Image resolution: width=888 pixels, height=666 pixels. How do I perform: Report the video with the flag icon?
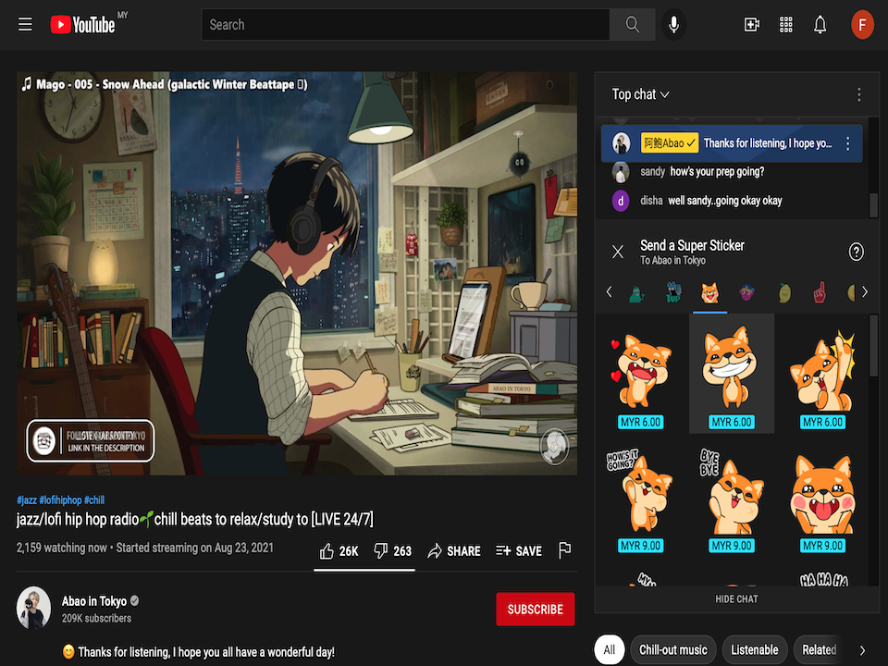click(564, 550)
